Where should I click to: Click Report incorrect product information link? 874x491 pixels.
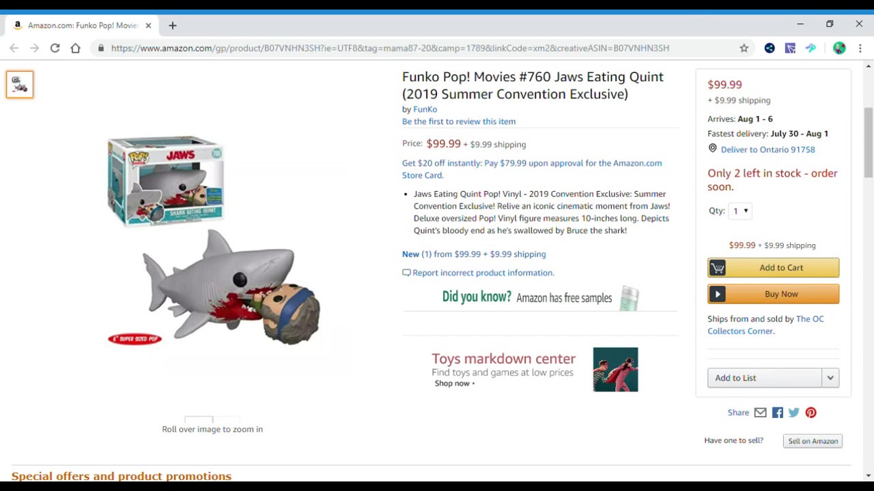[x=483, y=273]
